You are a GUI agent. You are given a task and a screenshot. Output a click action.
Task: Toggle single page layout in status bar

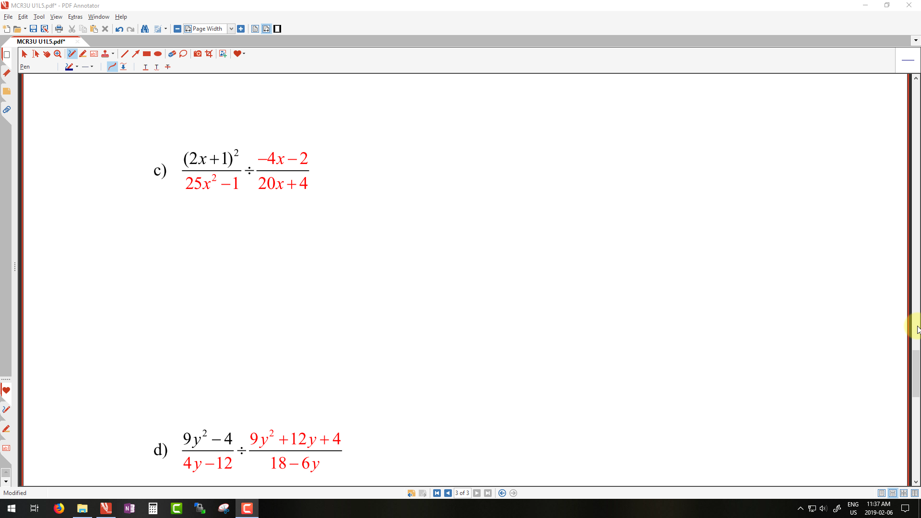[882, 493]
